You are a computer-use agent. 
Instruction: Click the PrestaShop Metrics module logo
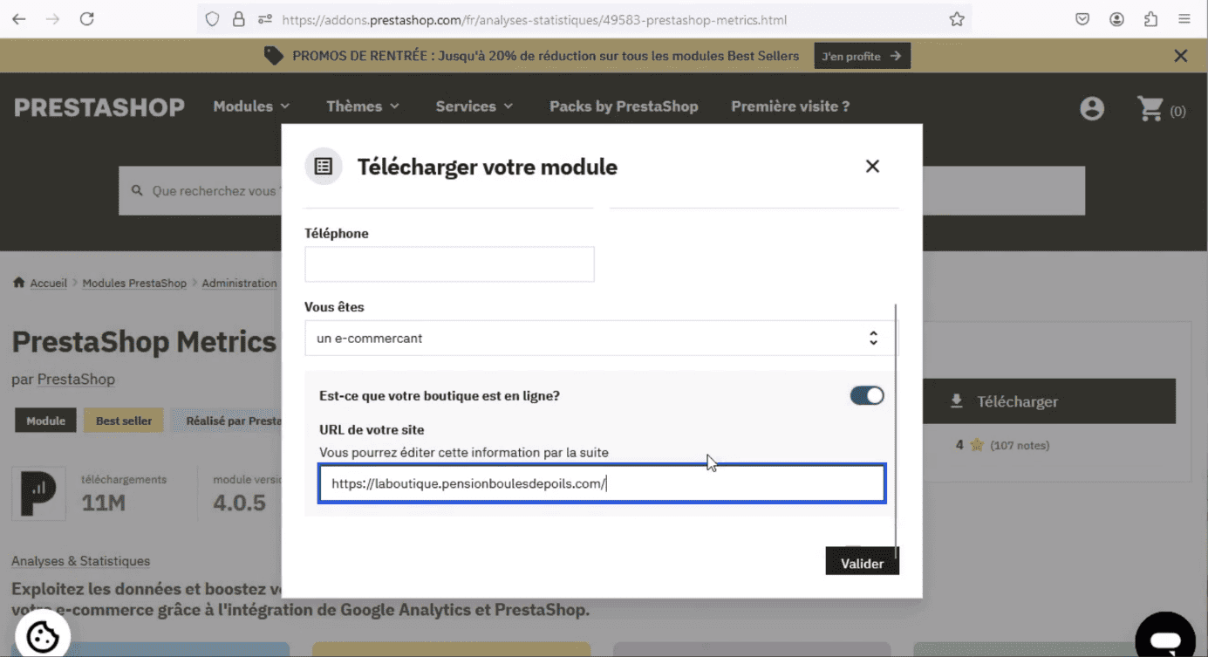click(x=38, y=494)
